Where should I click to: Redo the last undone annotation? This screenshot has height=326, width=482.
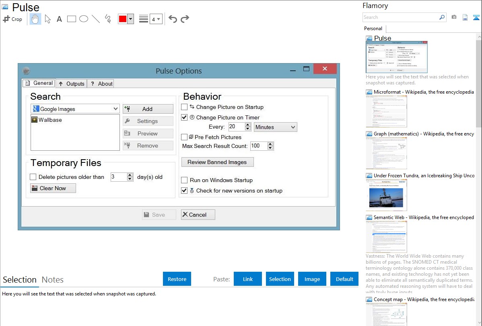click(185, 19)
